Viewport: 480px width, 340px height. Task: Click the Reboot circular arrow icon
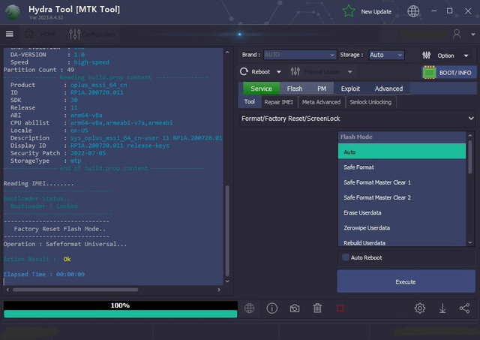click(244, 71)
